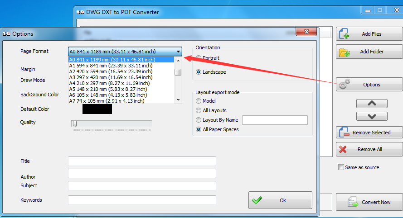Click the Convert Now document icon
This screenshot has width=403, height=218.
(x=353, y=202)
